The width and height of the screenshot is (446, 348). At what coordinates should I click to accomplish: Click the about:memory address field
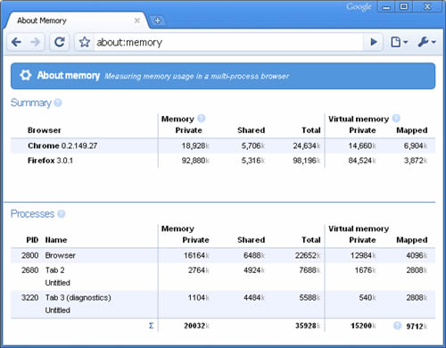pyautogui.click(x=229, y=42)
